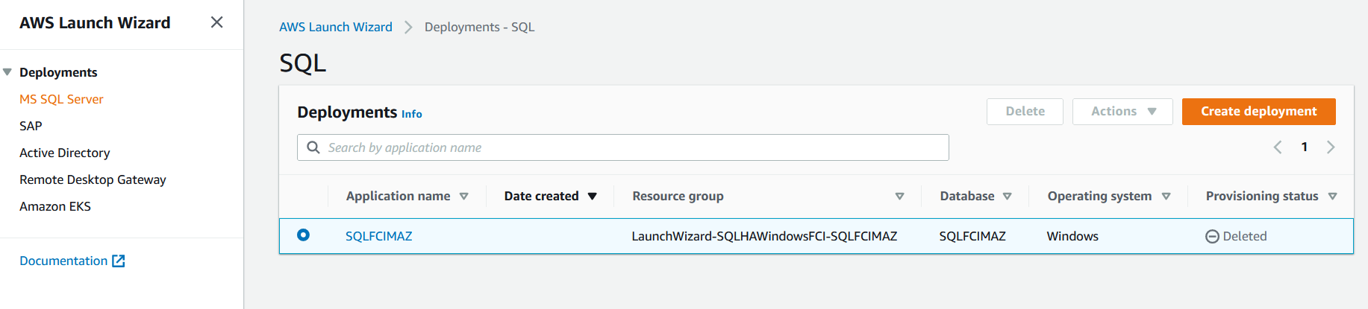Sort by Application name column
This screenshot has width=1368, height=309.
407,196
